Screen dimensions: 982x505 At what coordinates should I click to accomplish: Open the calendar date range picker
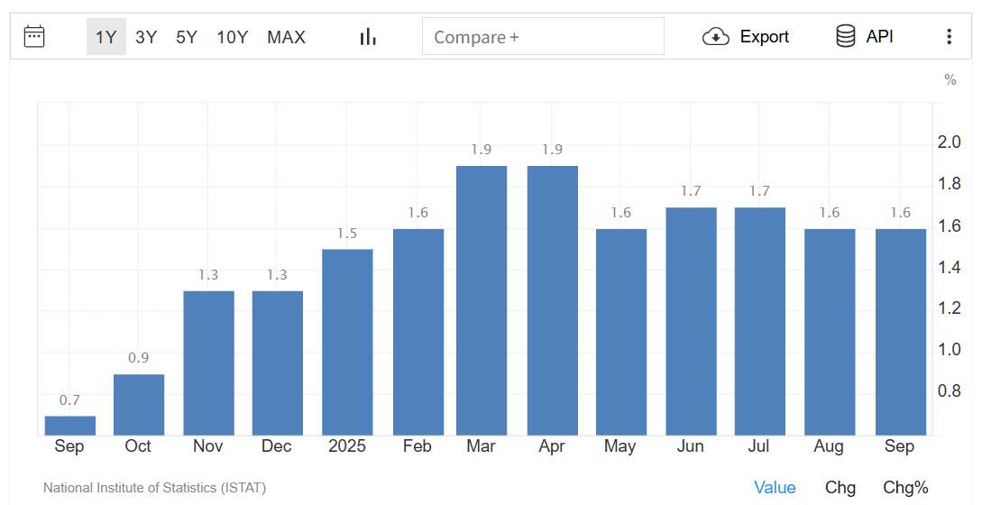[34, 37]
